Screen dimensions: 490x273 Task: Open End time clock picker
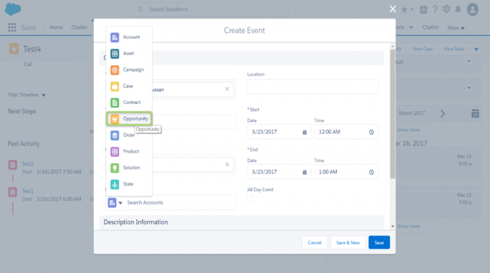(371, 172)
